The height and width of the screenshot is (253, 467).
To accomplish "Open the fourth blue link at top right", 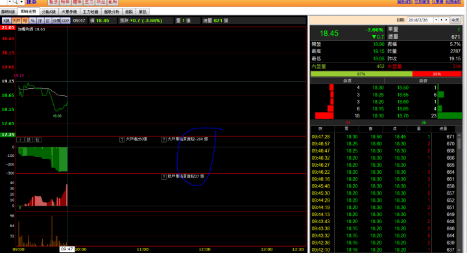I will 453,2.
